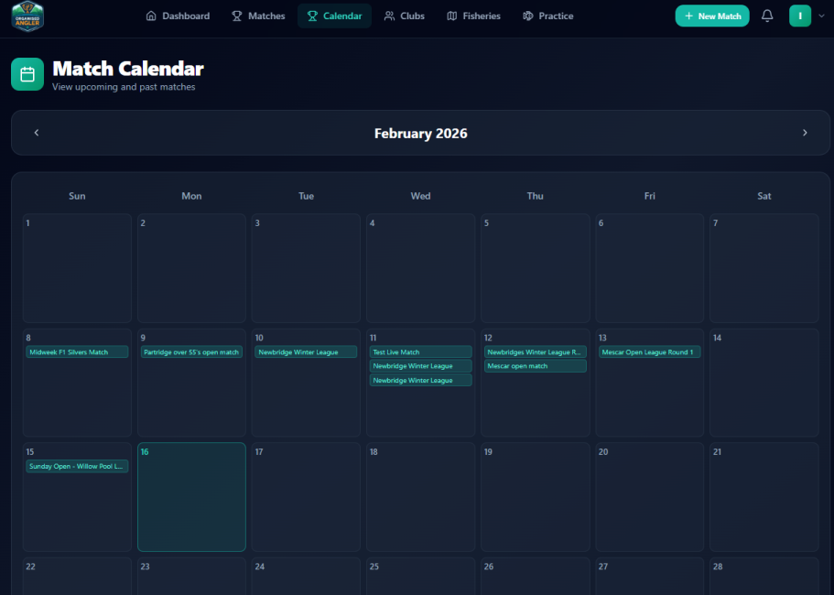Click the Match Calendar header icon
This screenshot has height=595, width=834.
27,74
